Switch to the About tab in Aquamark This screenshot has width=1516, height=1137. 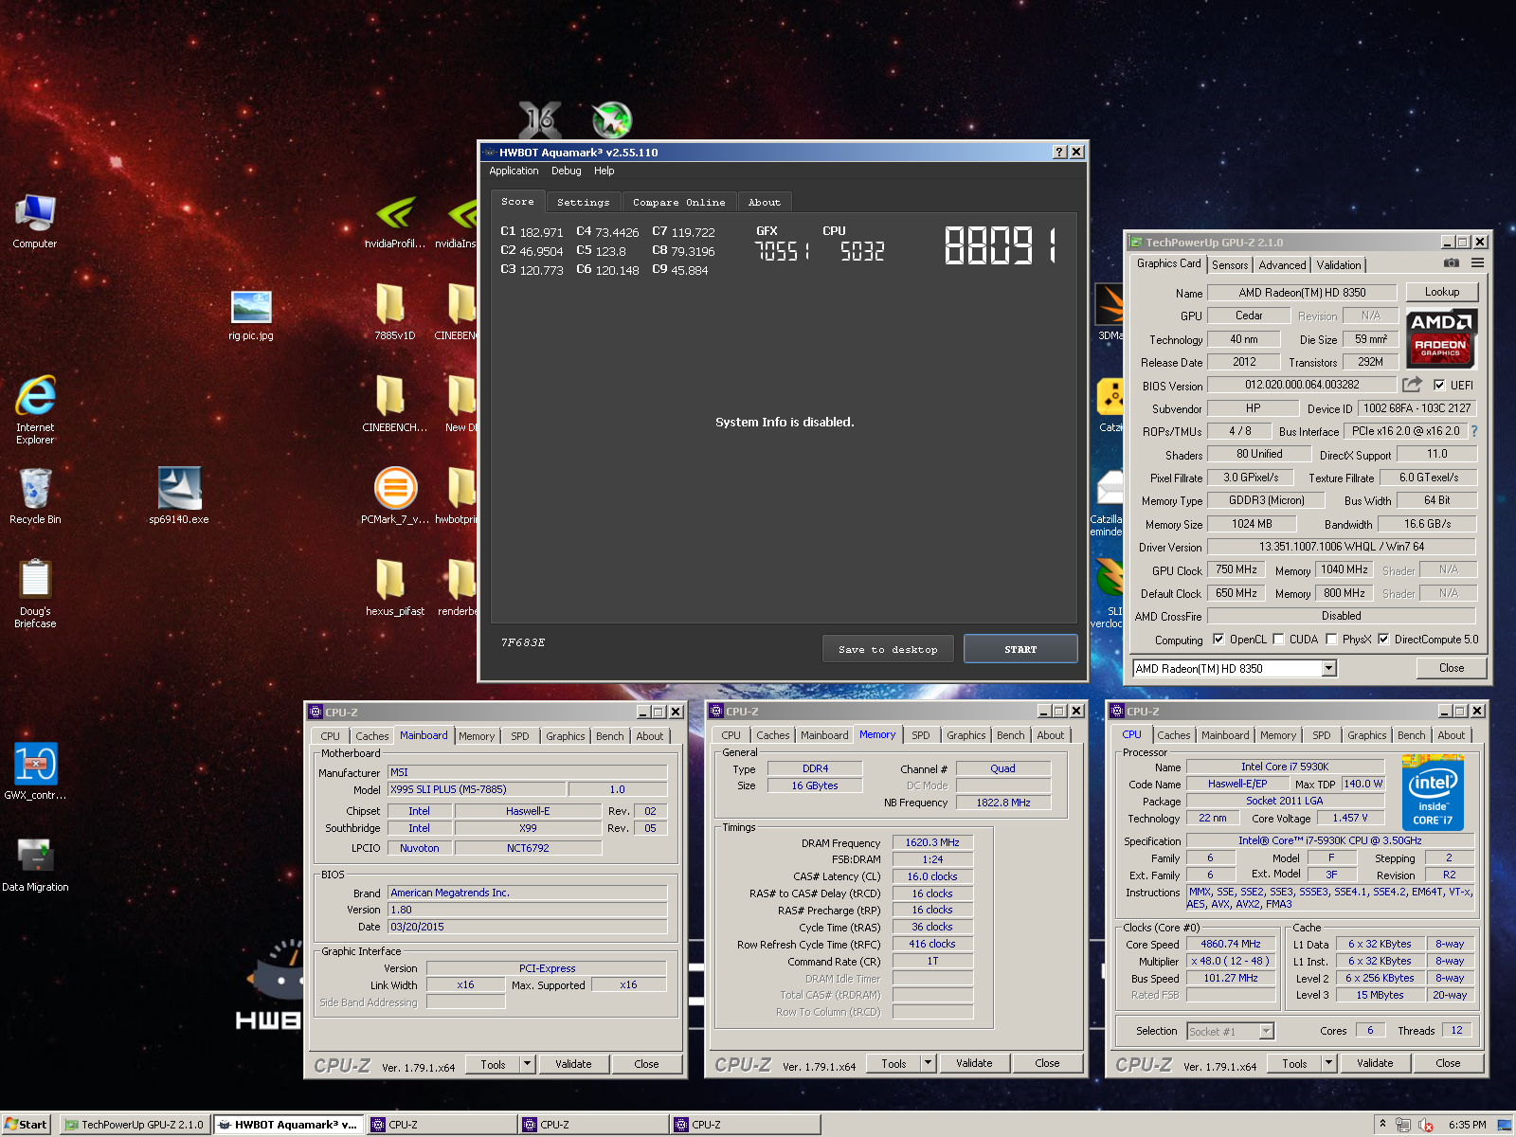(x=764, y=202)
